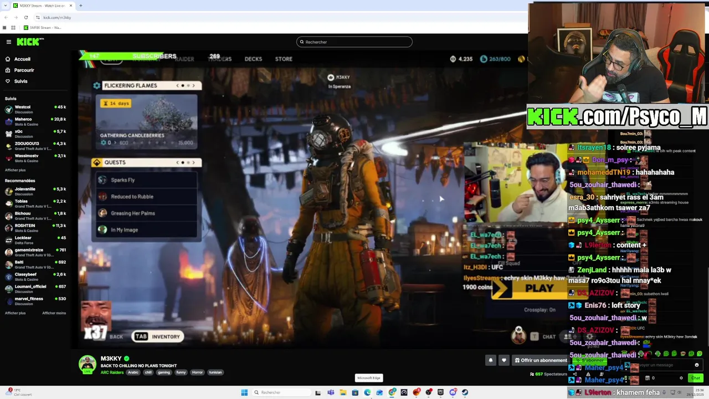Open a new browser tab
The width and height of the screenshot is (709, 399).
tap(80, 6)
